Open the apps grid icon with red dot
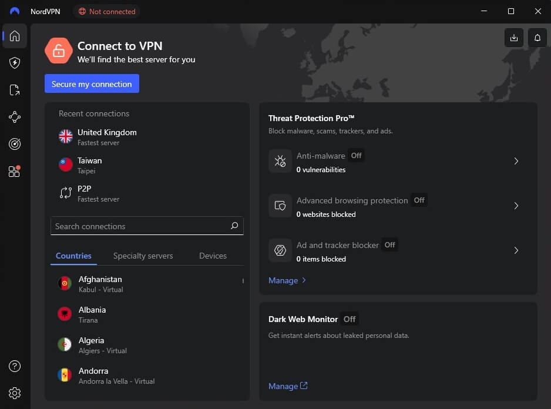 tap(15, 171)
